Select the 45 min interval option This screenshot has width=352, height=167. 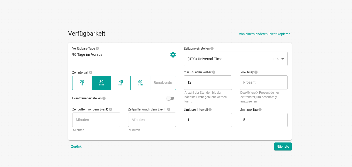(121, 83)
